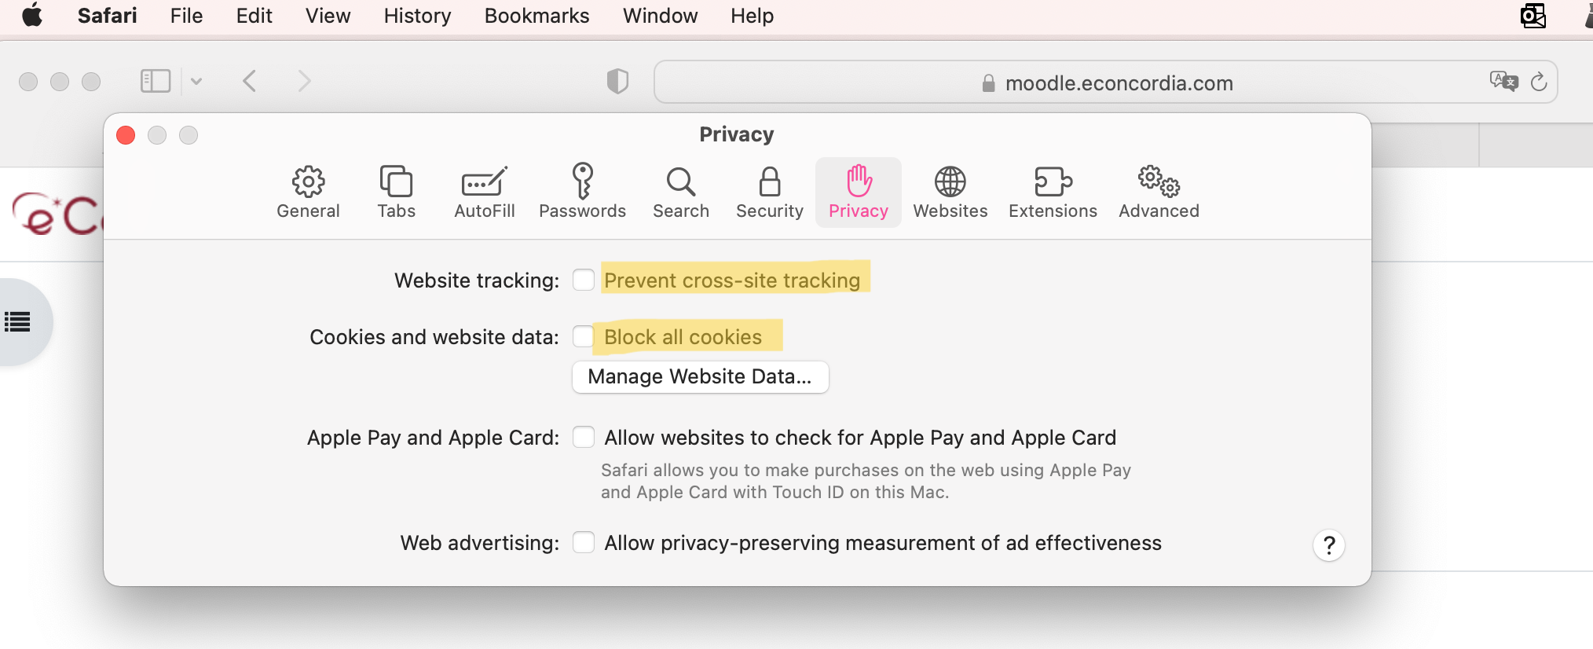Viewport: 1593px width, 649px height.
Task: Open the General preferences pane
Action: (x=308, y=192)
